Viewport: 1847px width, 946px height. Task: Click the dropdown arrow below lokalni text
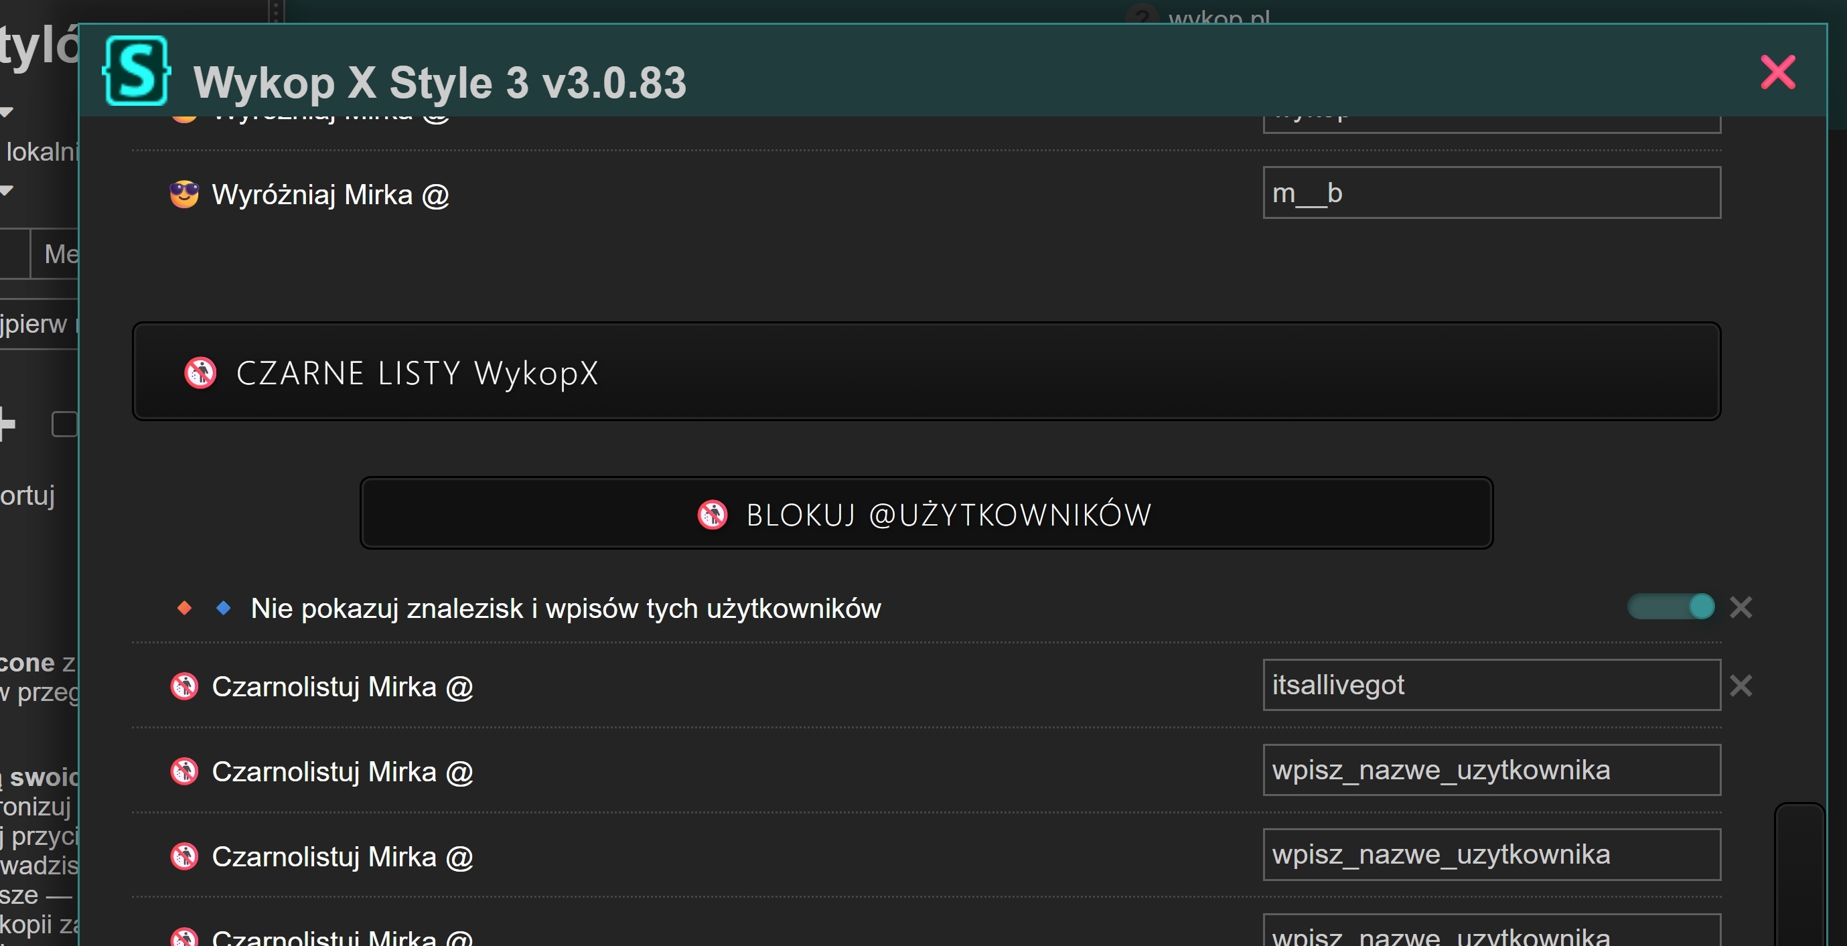coord(7,191)
